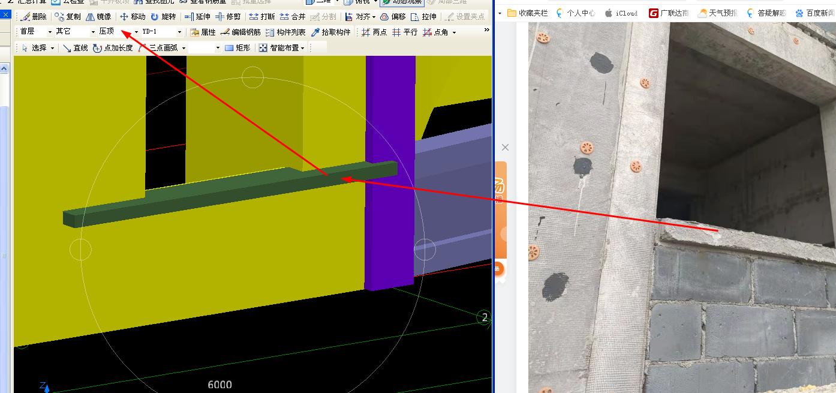Draw with the 直线 (line) tool
Screen dimensions: 836x393
coord(75,48)
